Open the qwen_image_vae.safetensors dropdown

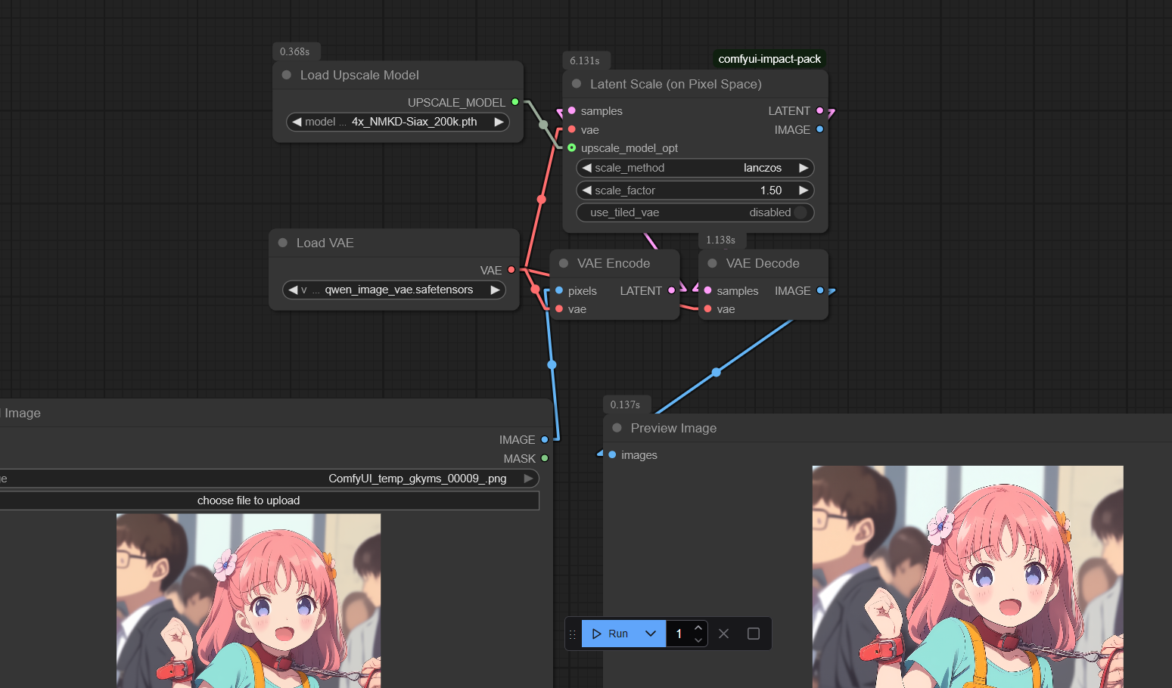pyautogui.click(x=394, y=290)
